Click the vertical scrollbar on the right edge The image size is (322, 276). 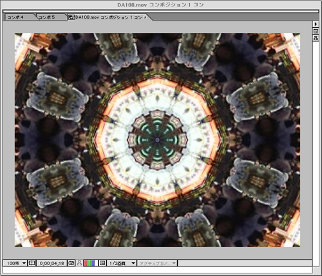coord(316,154)
